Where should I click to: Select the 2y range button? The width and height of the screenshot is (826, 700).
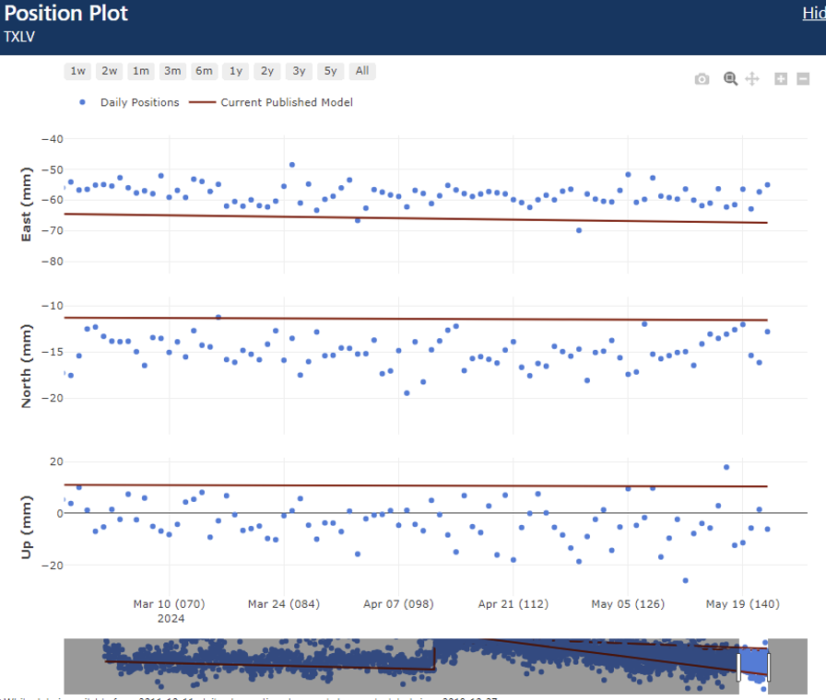tap(267, 71)
